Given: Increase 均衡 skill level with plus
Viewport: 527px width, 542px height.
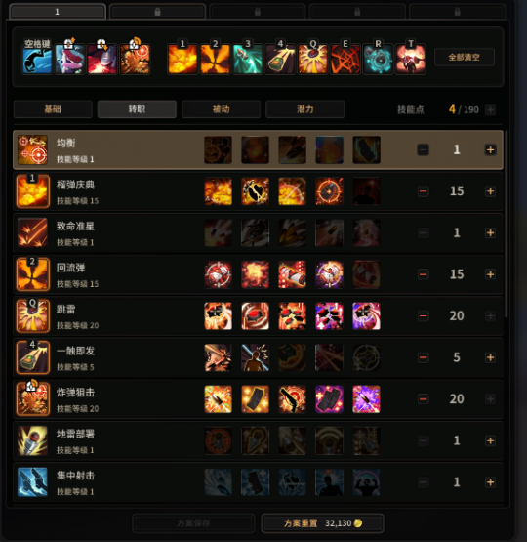Looking at the screenshot, I should coord(490,149).
